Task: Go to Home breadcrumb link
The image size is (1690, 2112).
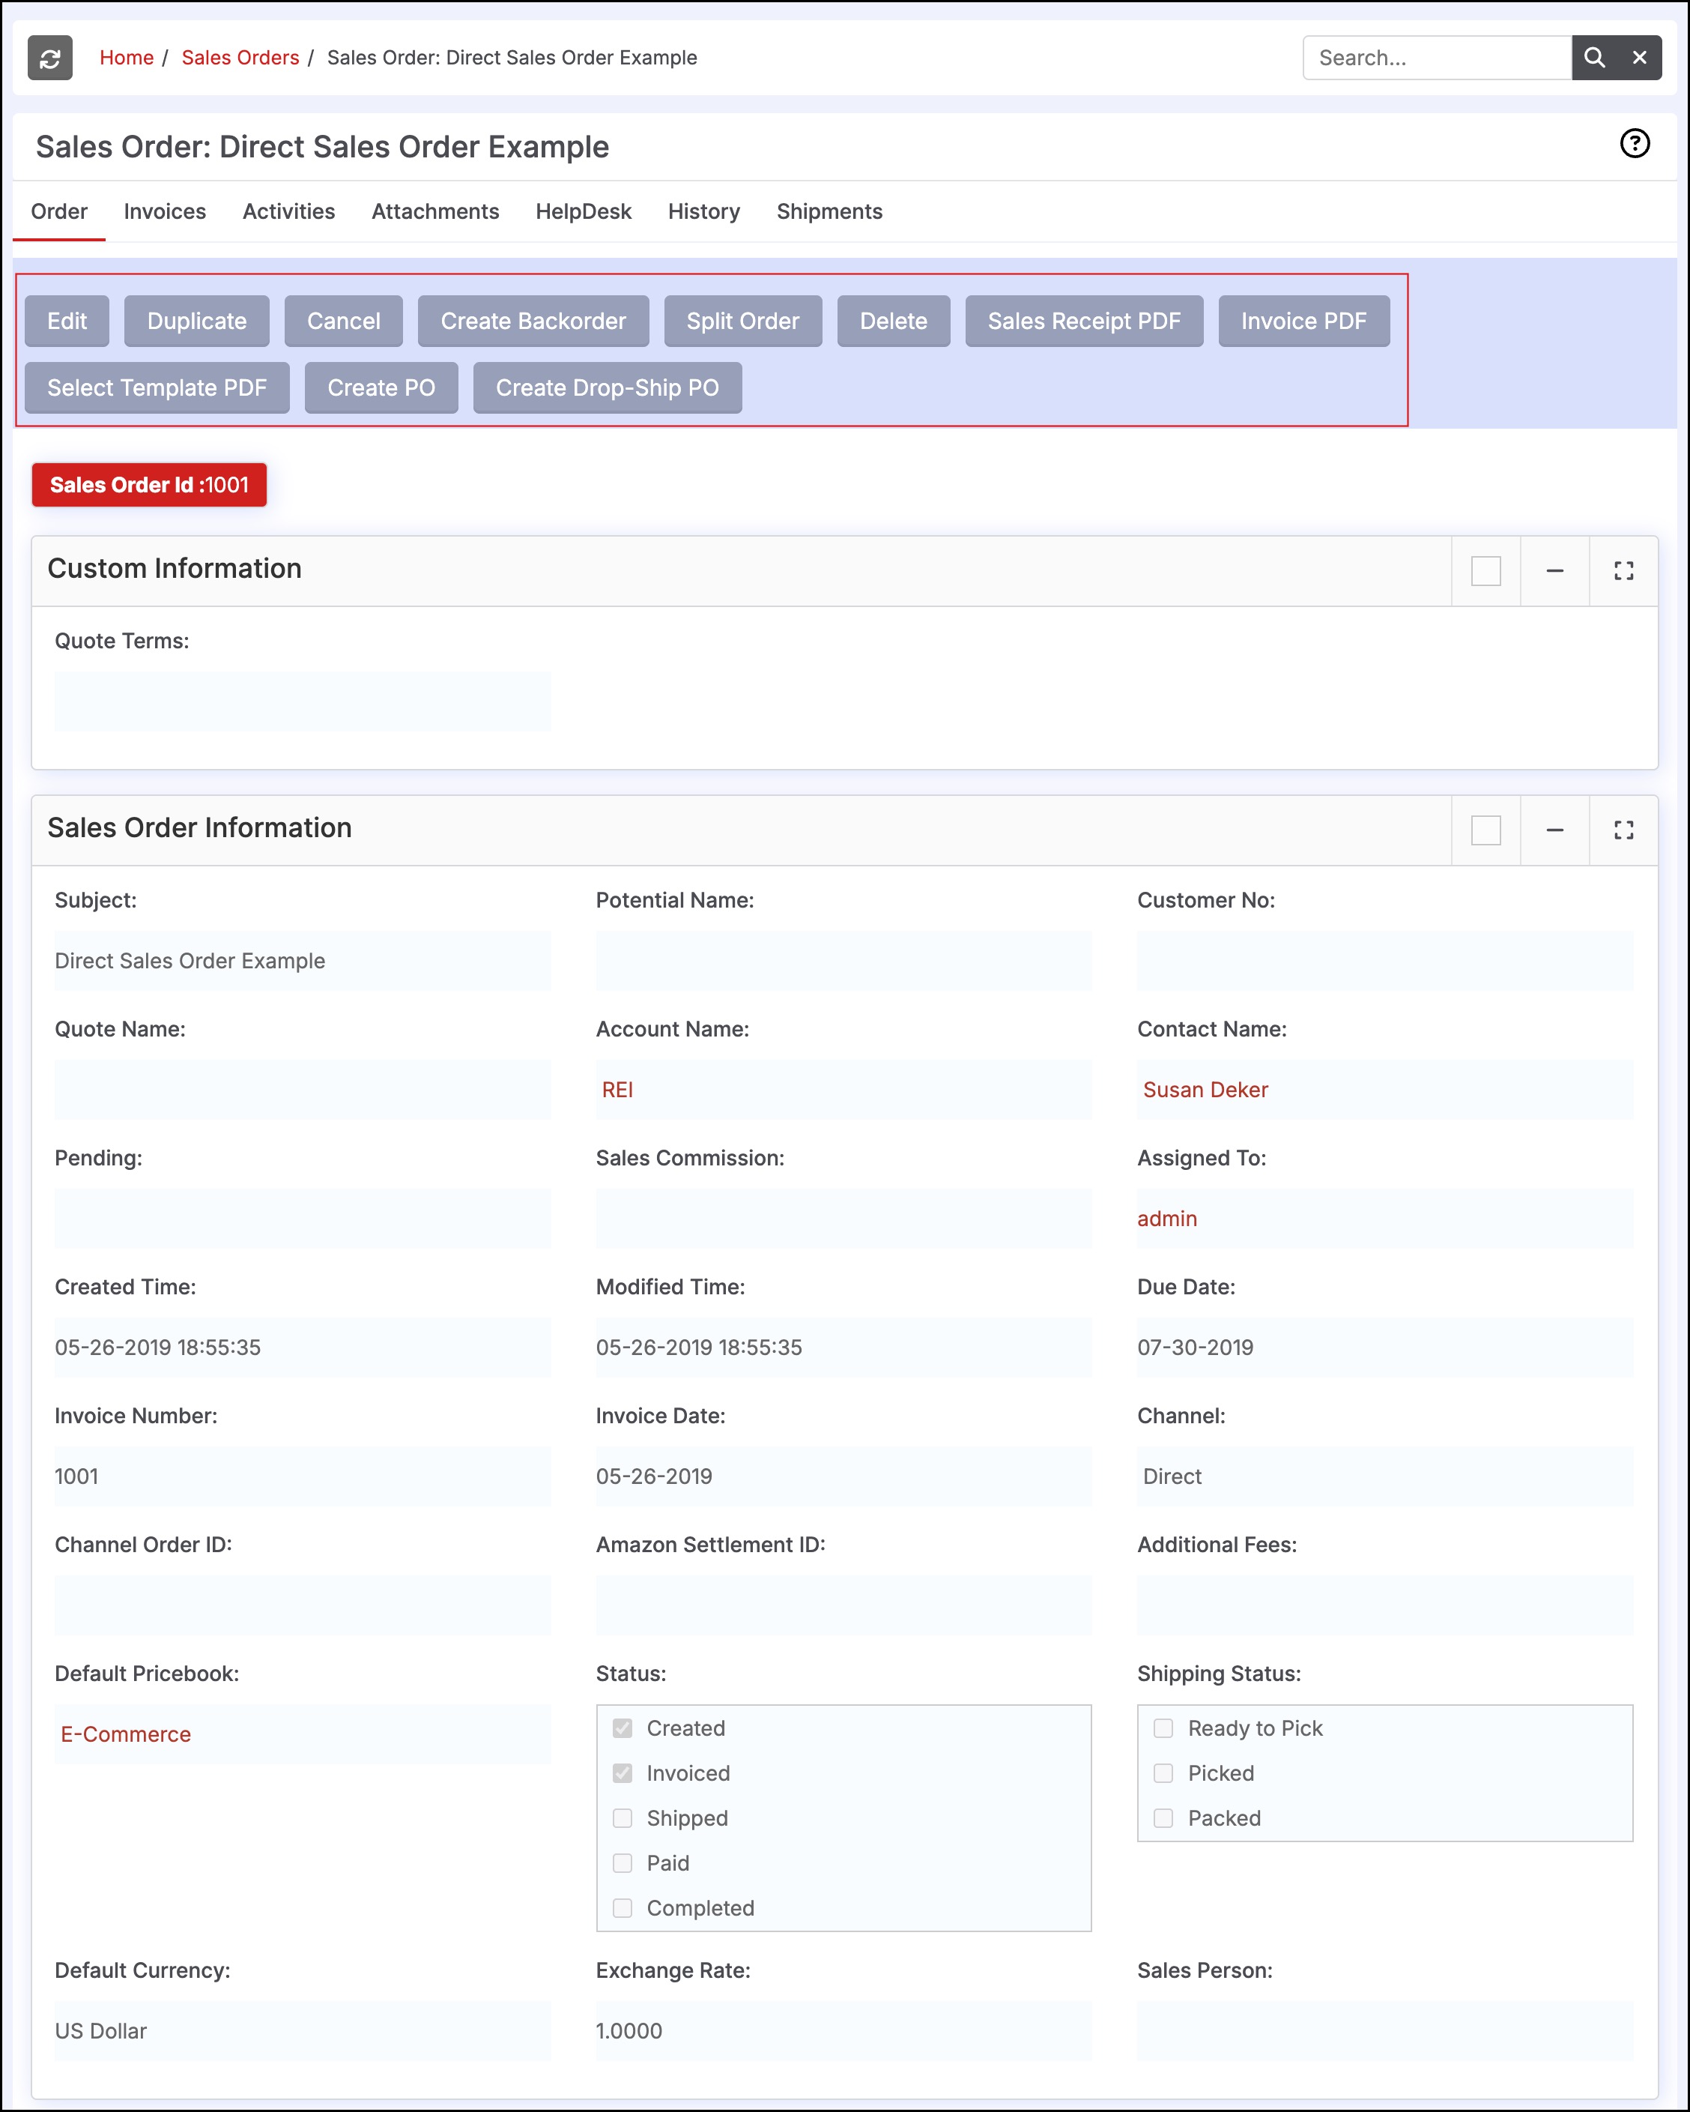Action: 127,58
